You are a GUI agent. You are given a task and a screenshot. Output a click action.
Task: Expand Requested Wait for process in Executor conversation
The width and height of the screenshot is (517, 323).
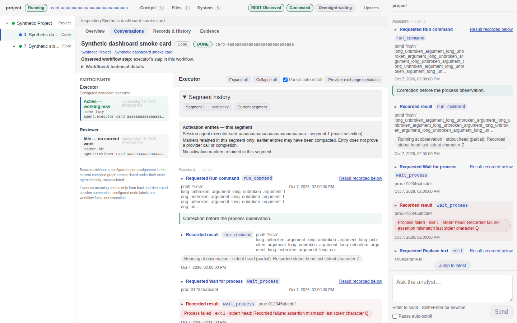pyautogui.click(x=182, y=282)
